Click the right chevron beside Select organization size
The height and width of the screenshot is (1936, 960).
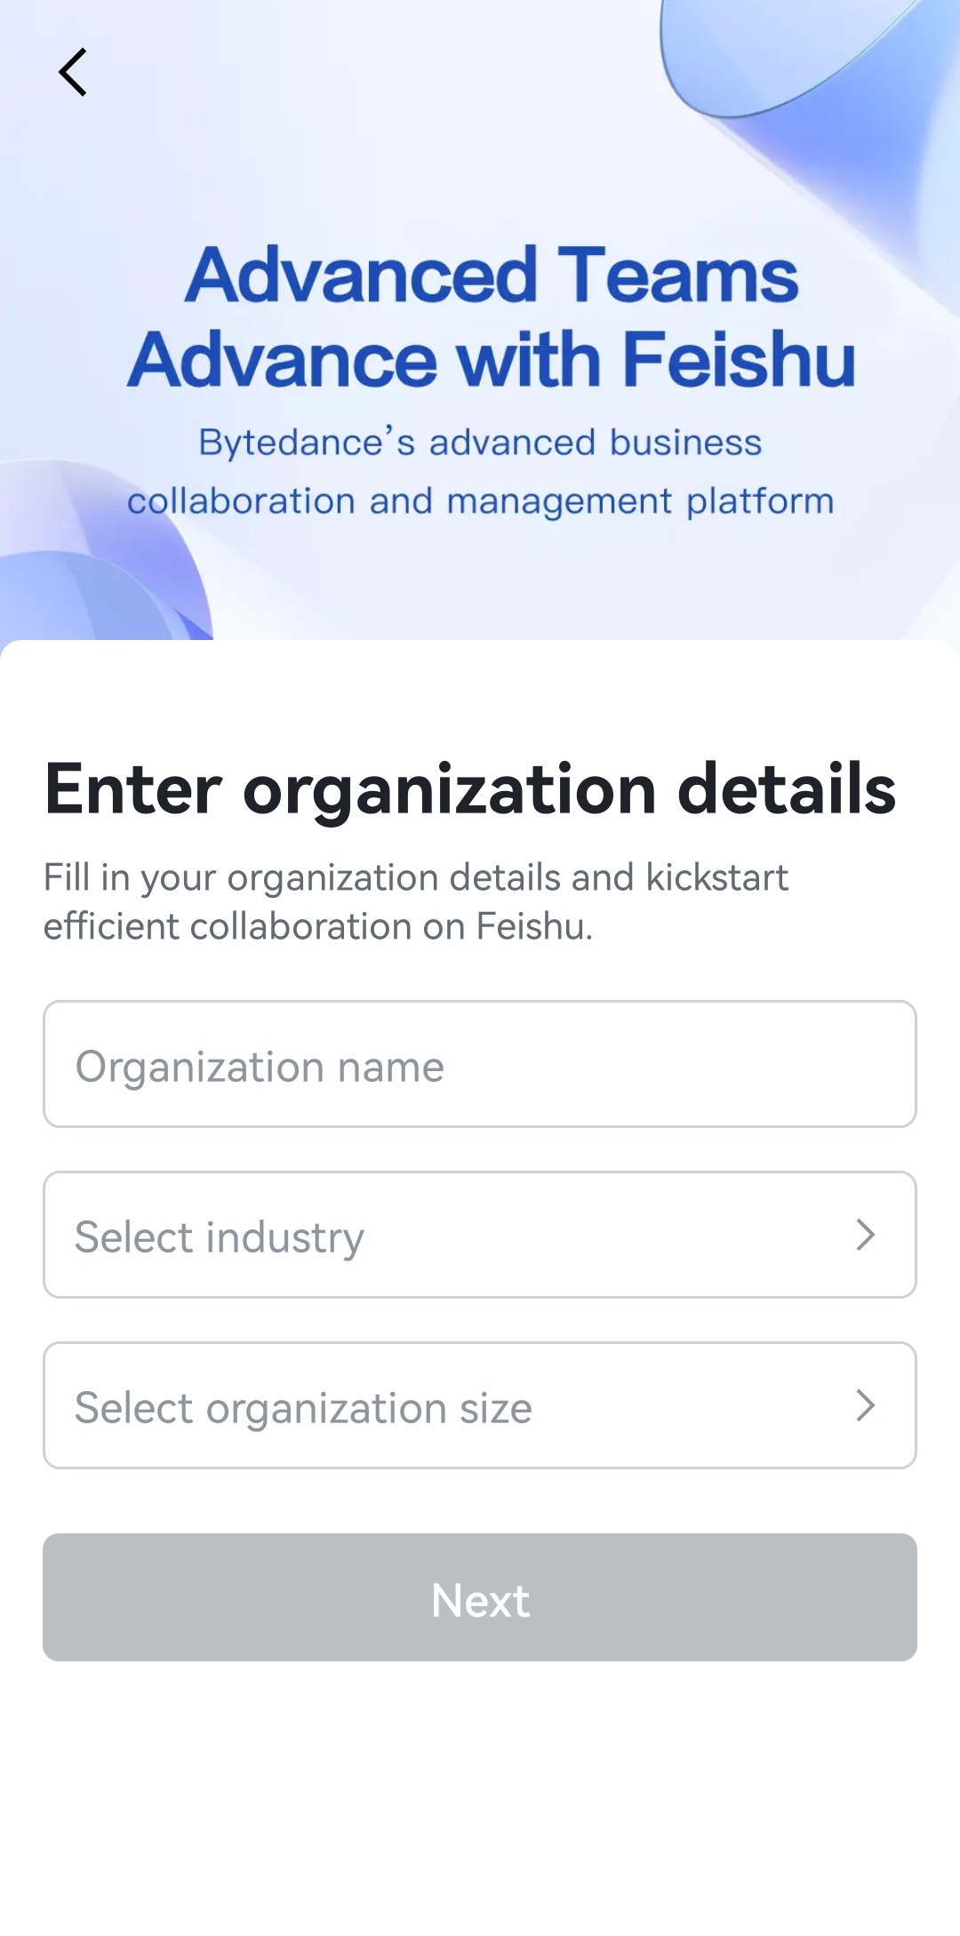point(865,1405)
